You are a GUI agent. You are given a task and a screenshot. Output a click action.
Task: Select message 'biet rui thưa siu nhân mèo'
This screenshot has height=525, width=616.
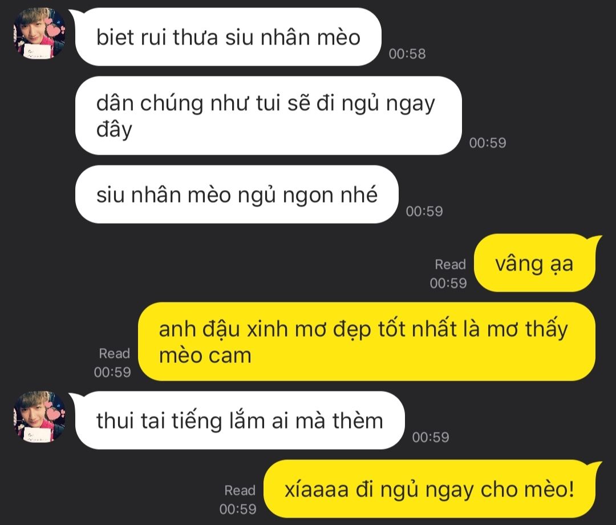[x=228, y=37]
